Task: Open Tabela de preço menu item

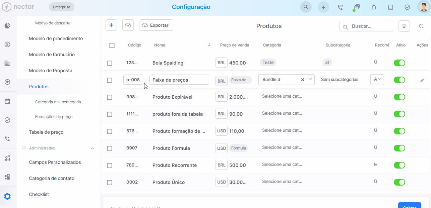Action: (x=46, y=132)
